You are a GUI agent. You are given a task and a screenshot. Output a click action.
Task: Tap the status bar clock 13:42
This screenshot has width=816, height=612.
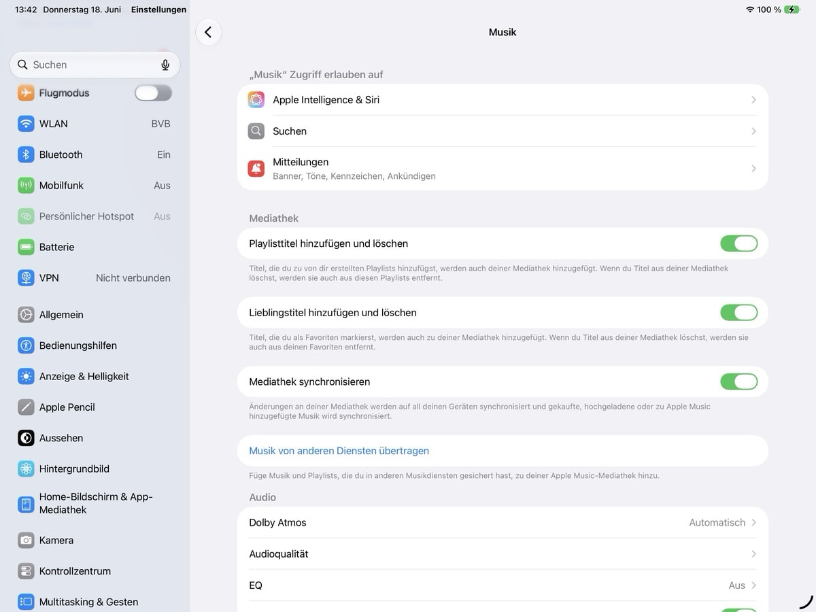click(x=26, y=10)
